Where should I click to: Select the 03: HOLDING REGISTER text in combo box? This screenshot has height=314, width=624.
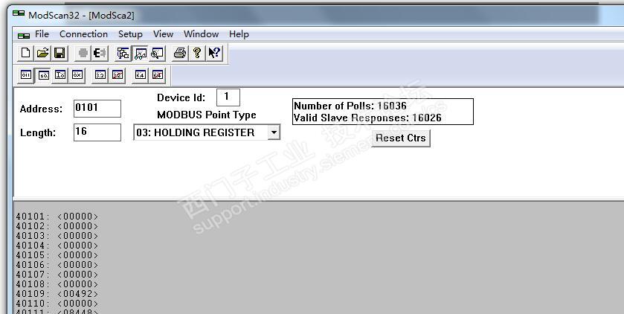(195, 132)
